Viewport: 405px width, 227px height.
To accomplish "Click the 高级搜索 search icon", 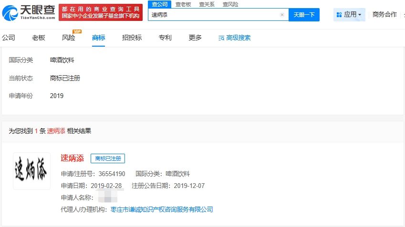I will point(221,38).
